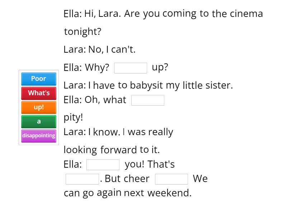Screen dimensions: 287x215
Task: Click the sentence about babysitting little sister
Action: [148, 85]
